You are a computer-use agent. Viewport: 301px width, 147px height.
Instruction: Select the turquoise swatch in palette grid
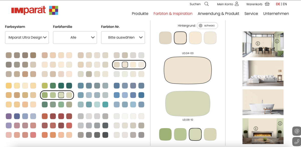coord(105,104)
